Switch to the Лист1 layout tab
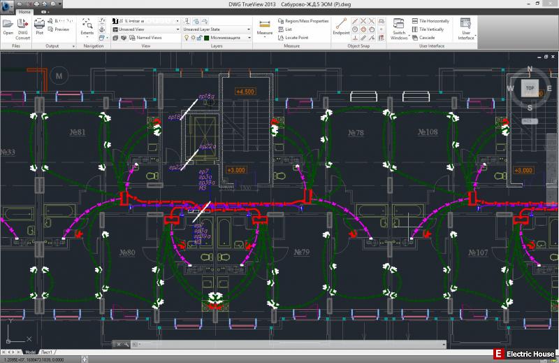559x363 pixels. (x=47, y=352)
